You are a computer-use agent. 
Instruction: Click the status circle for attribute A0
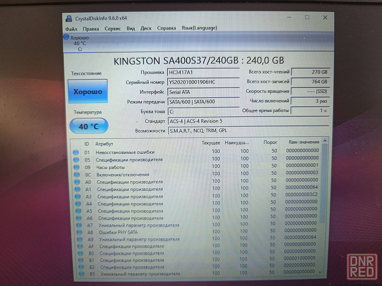tap(77, 182)
